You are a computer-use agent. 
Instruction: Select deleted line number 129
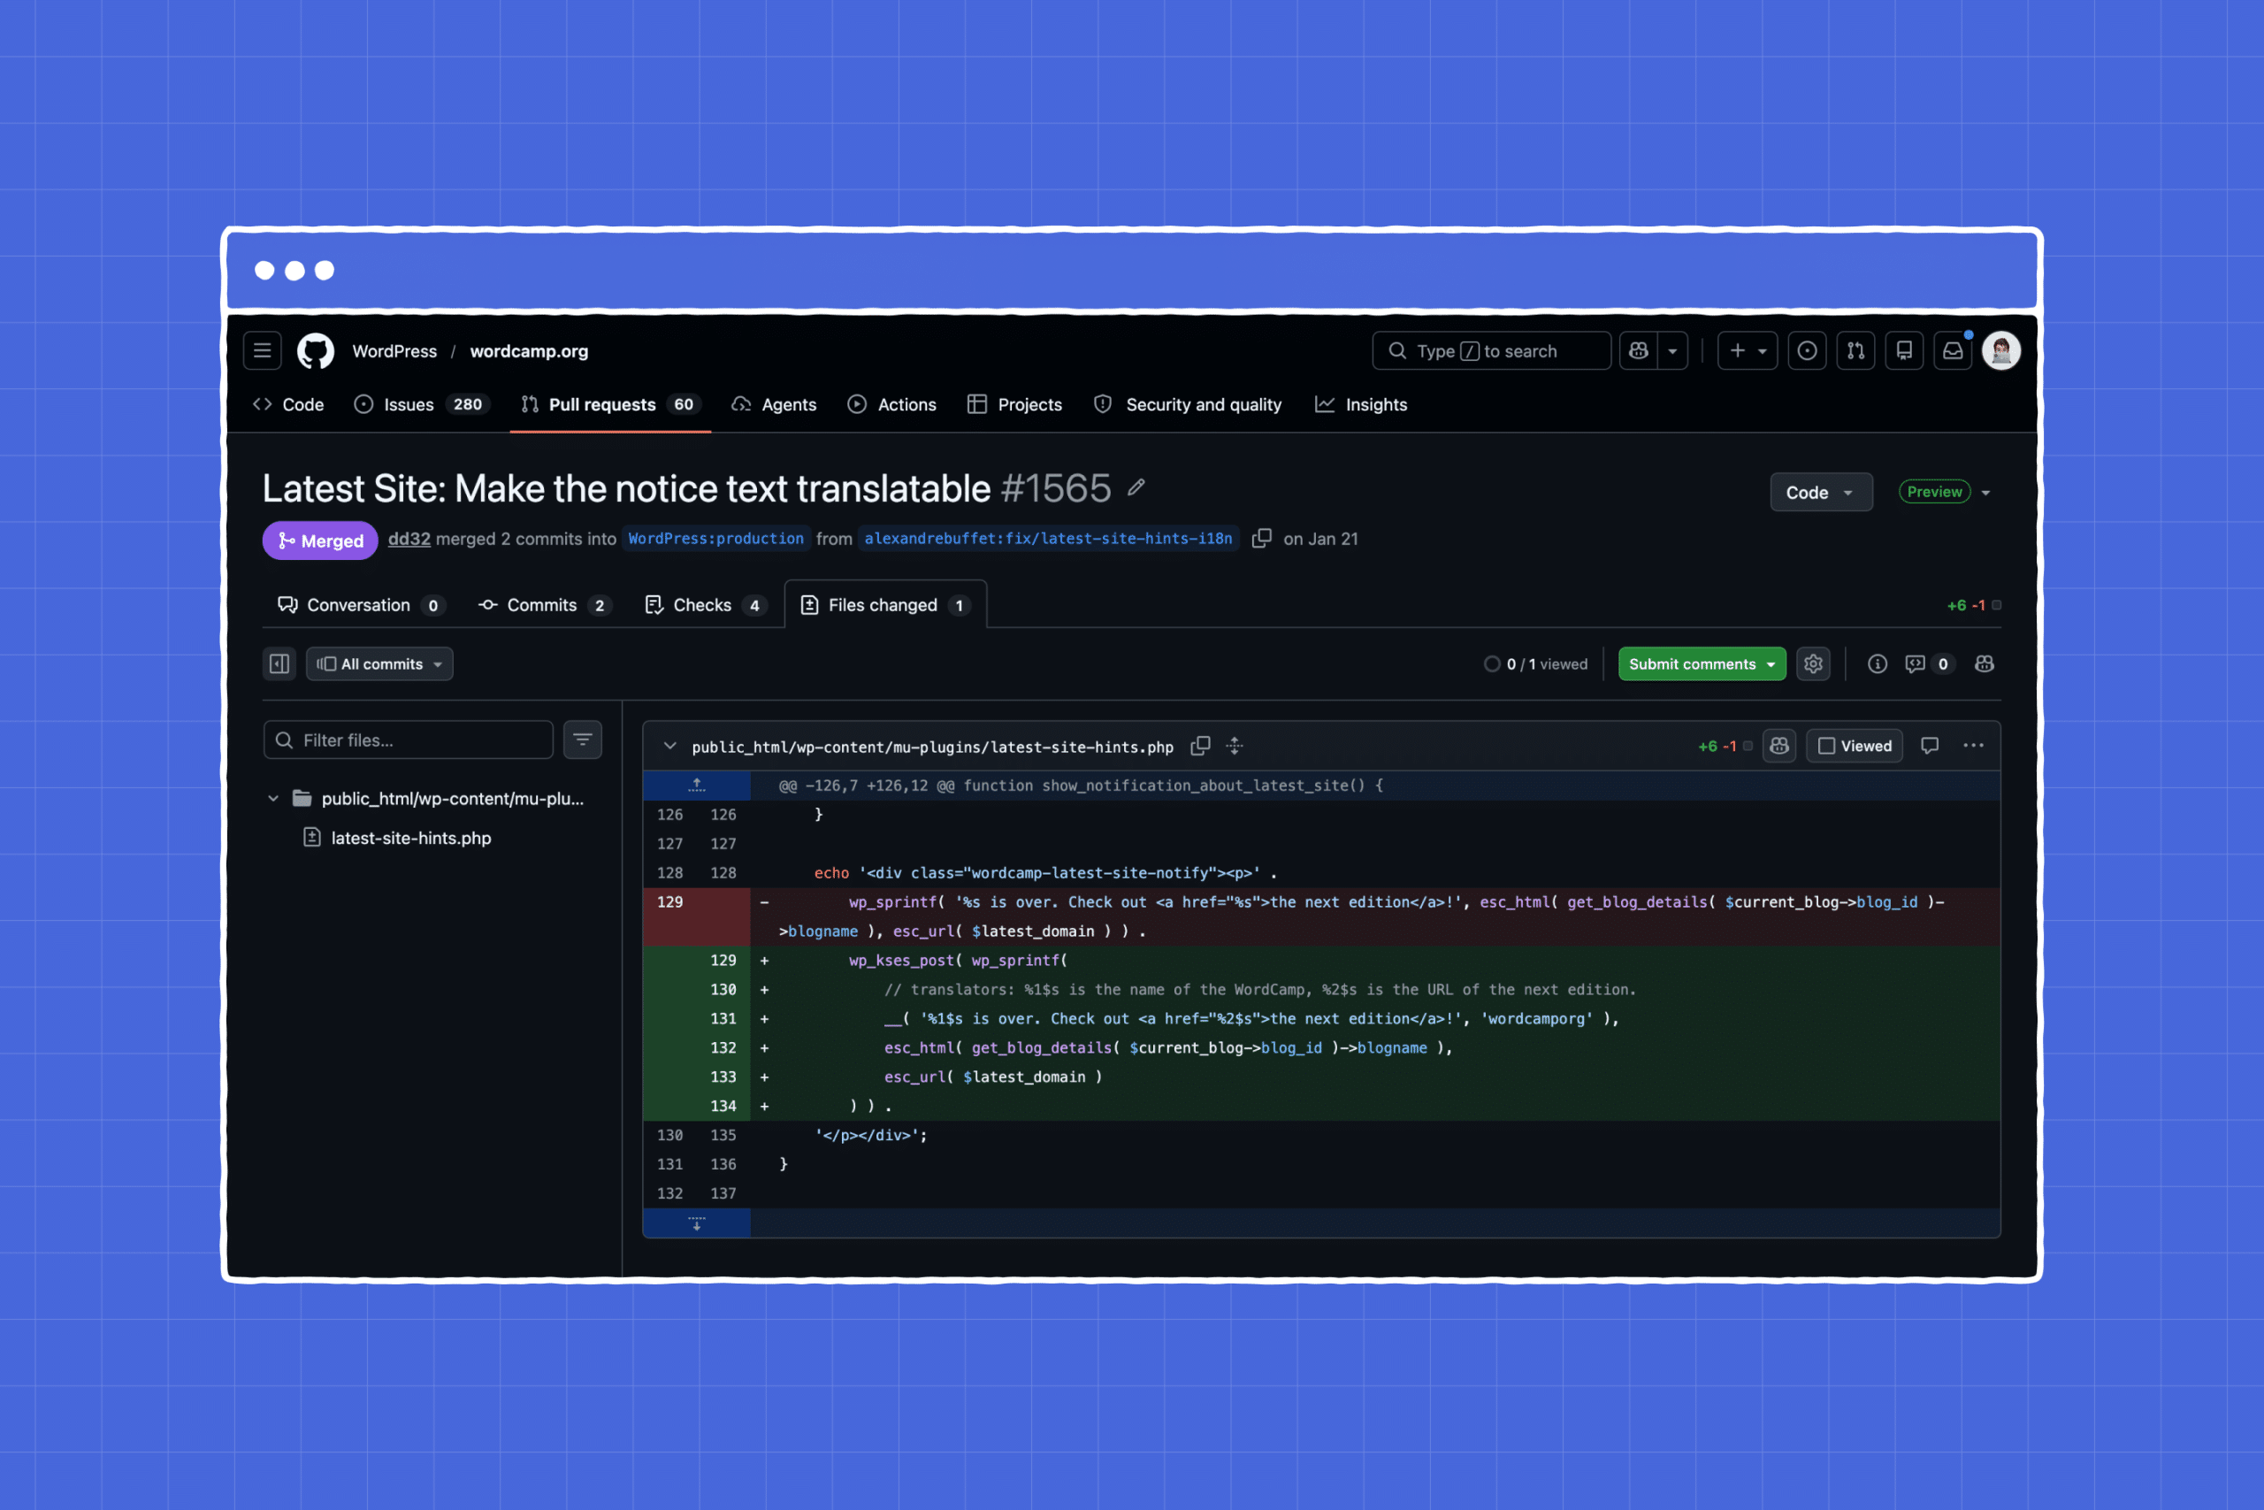(x=670, y=902)
